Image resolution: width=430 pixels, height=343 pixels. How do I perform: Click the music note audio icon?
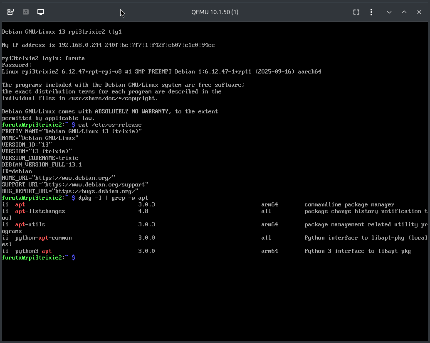(x=26, y=12)
